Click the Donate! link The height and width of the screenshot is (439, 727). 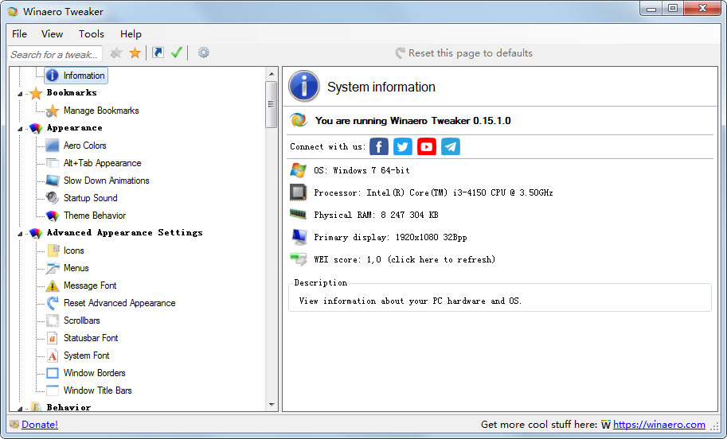click(39, 425)
